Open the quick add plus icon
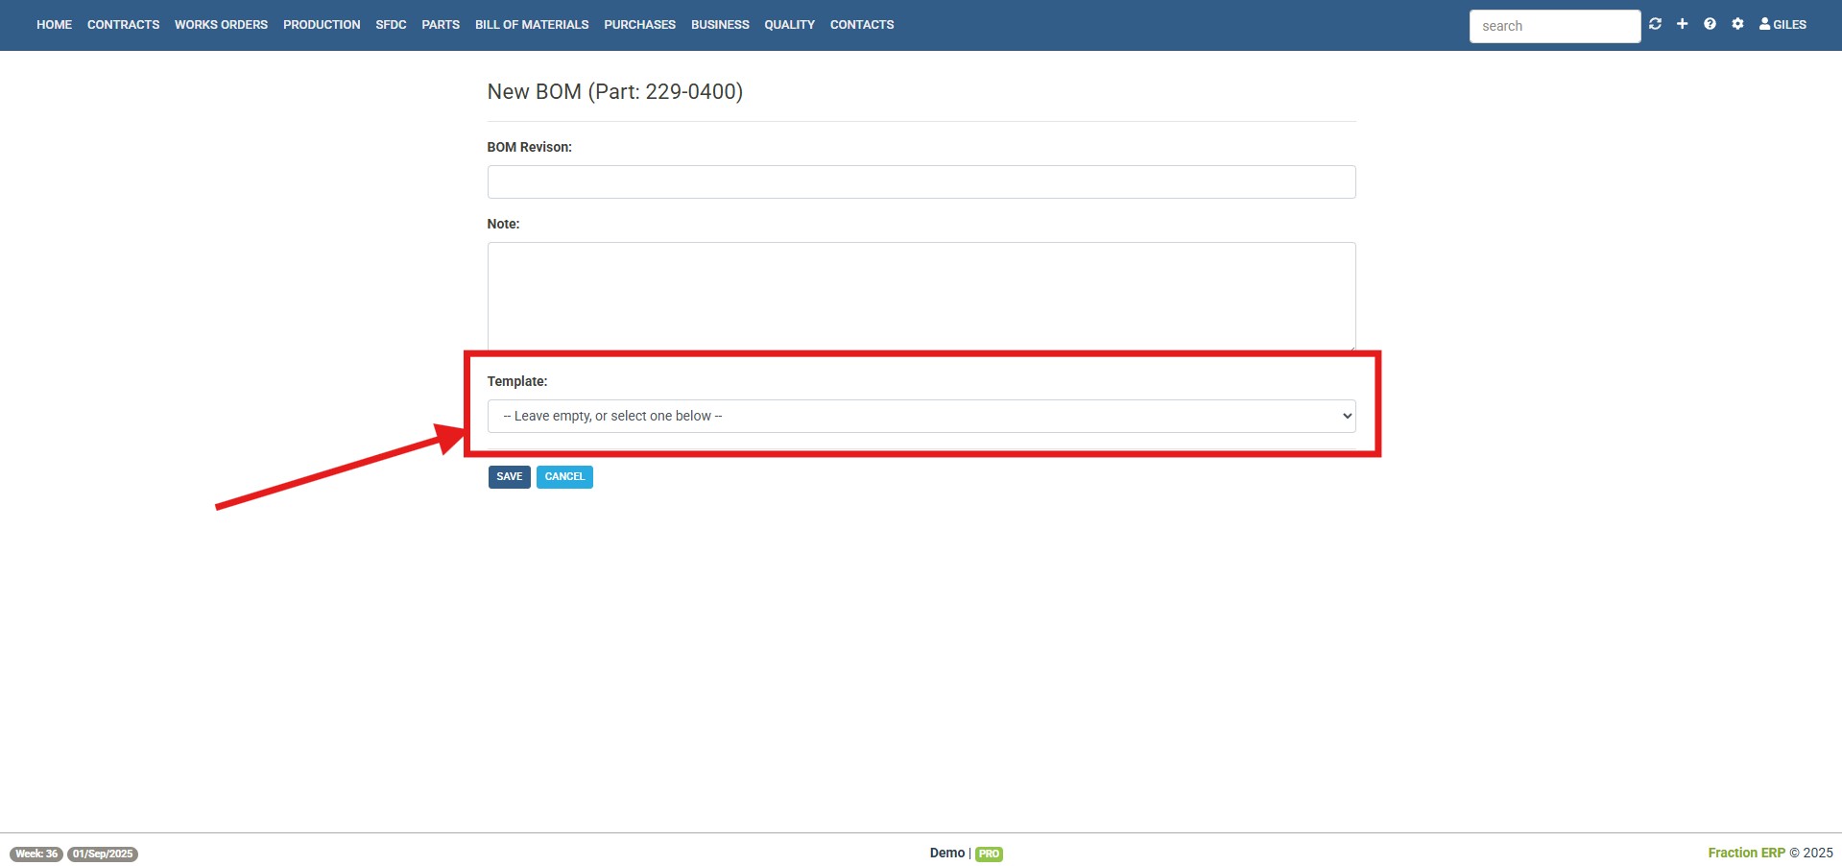Screen dimensions: 1842x866 click(1682, 24)
